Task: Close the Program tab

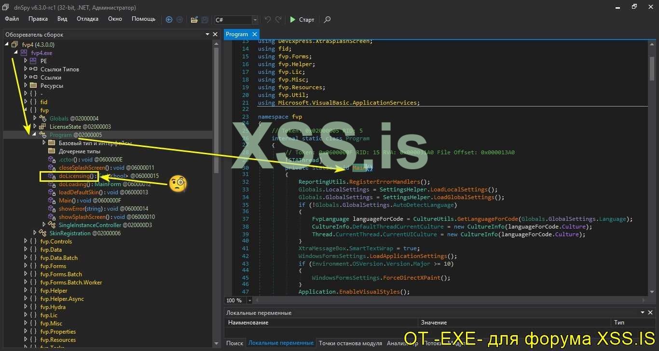Action: point(254,34)
